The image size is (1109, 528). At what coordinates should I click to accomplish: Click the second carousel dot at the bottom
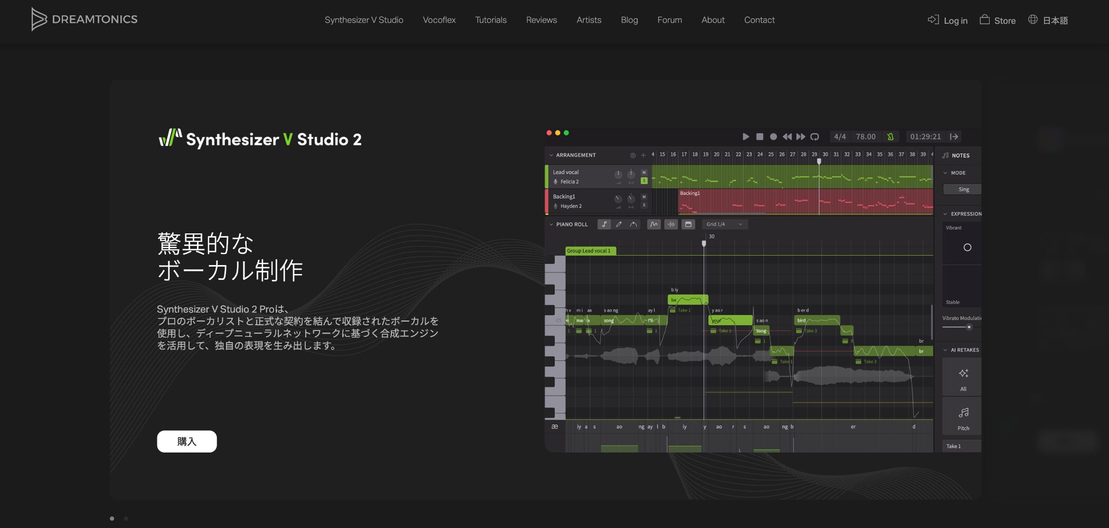(126, 518)
